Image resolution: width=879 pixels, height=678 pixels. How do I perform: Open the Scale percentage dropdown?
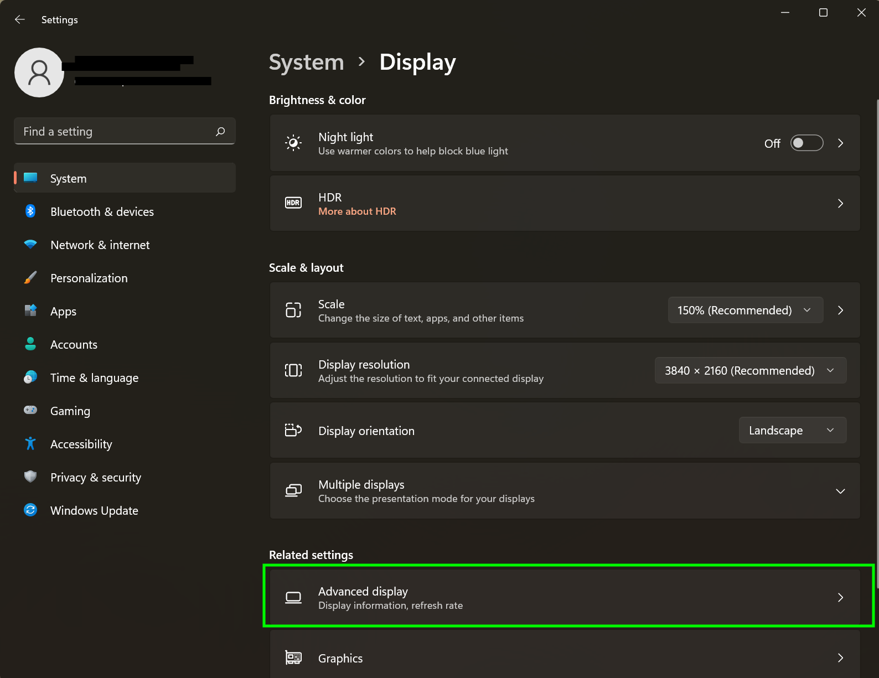pyautogui.click(x=744, y=310)
